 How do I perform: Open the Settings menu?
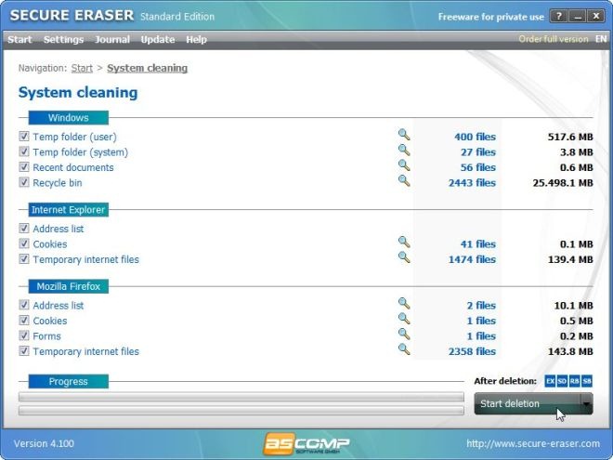[63, 40]
